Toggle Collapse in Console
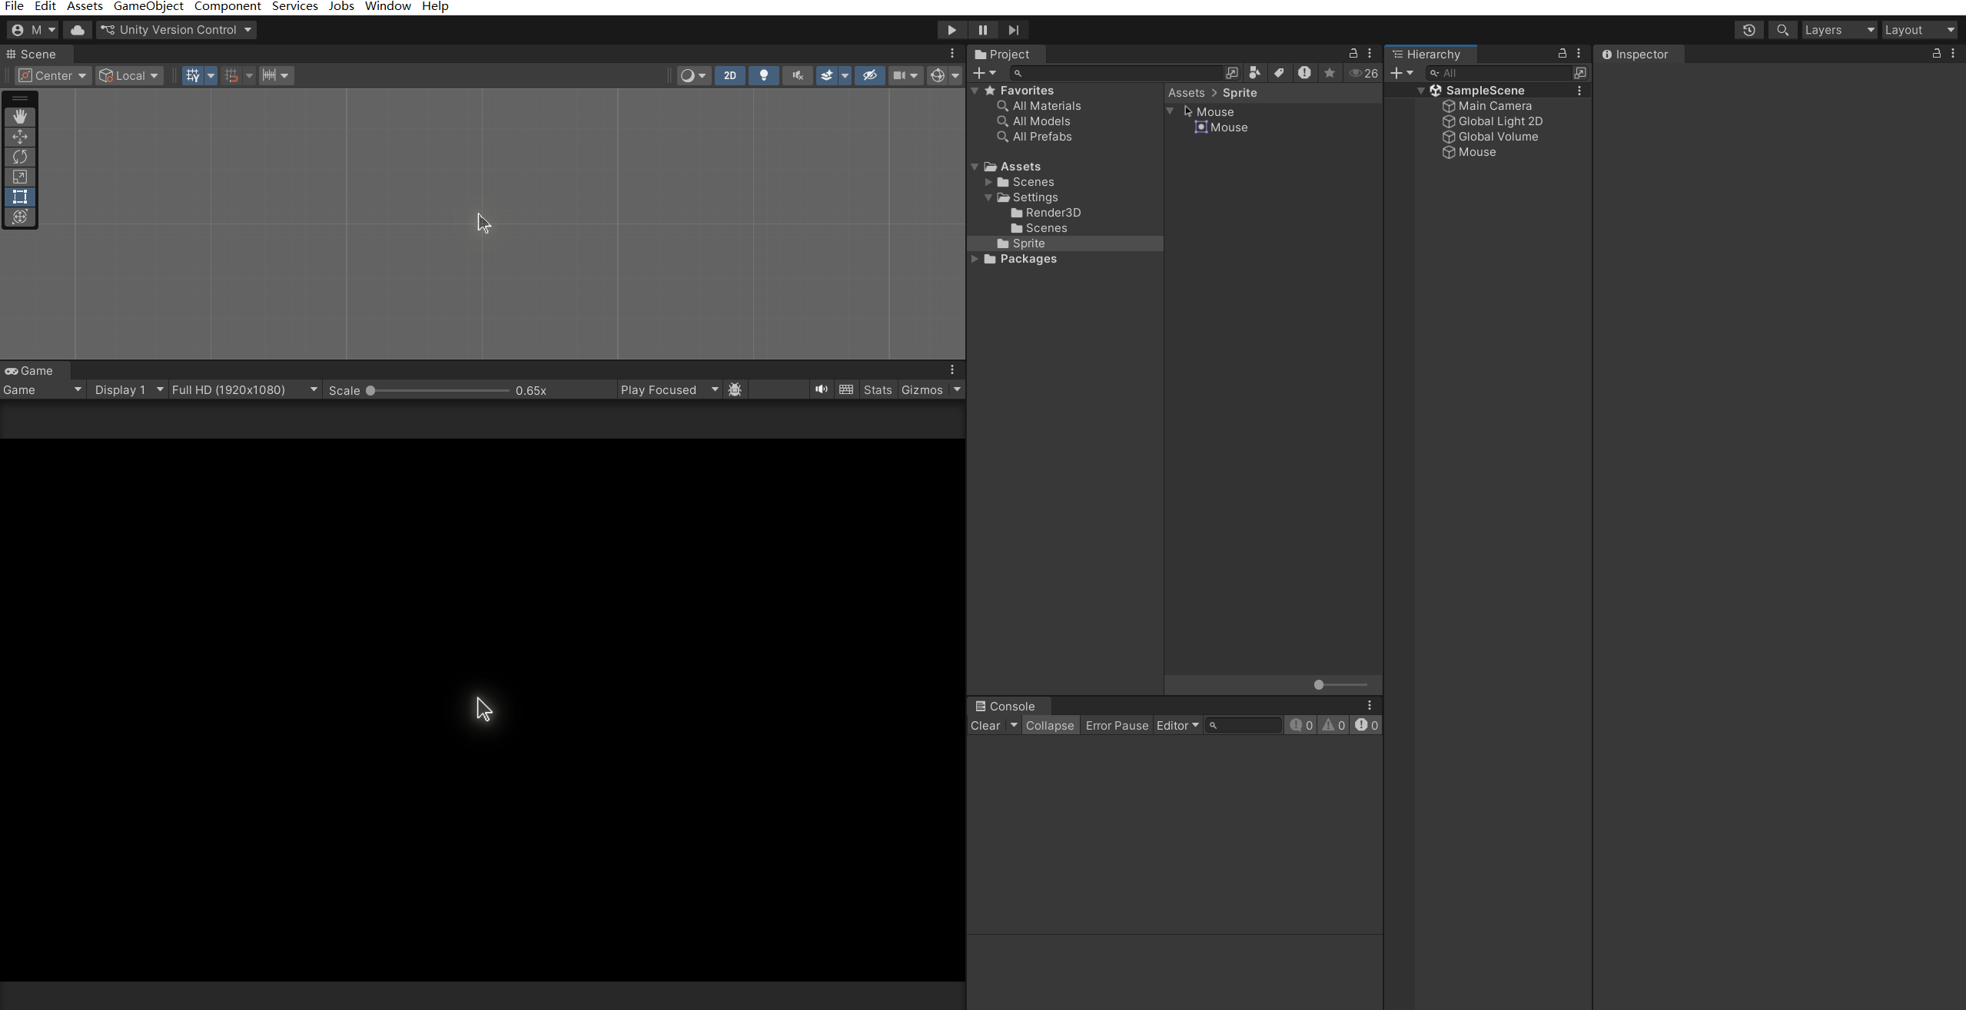Screen dimensions: 1966x1010 [x=1049, y=726]
